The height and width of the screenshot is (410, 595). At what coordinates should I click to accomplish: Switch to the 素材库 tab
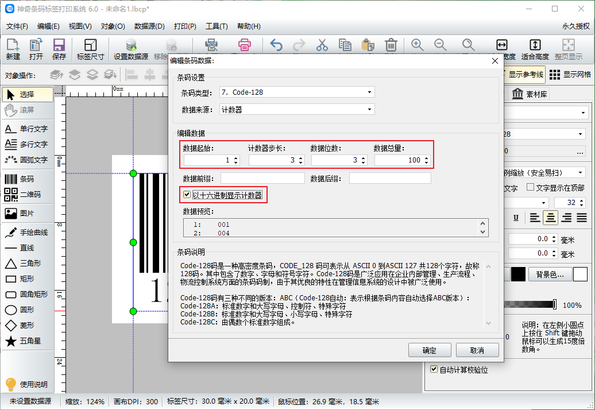[x=530, y=94]
